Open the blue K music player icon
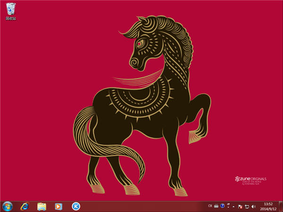Screen dimensions: 283x212 tap(75, 206)
